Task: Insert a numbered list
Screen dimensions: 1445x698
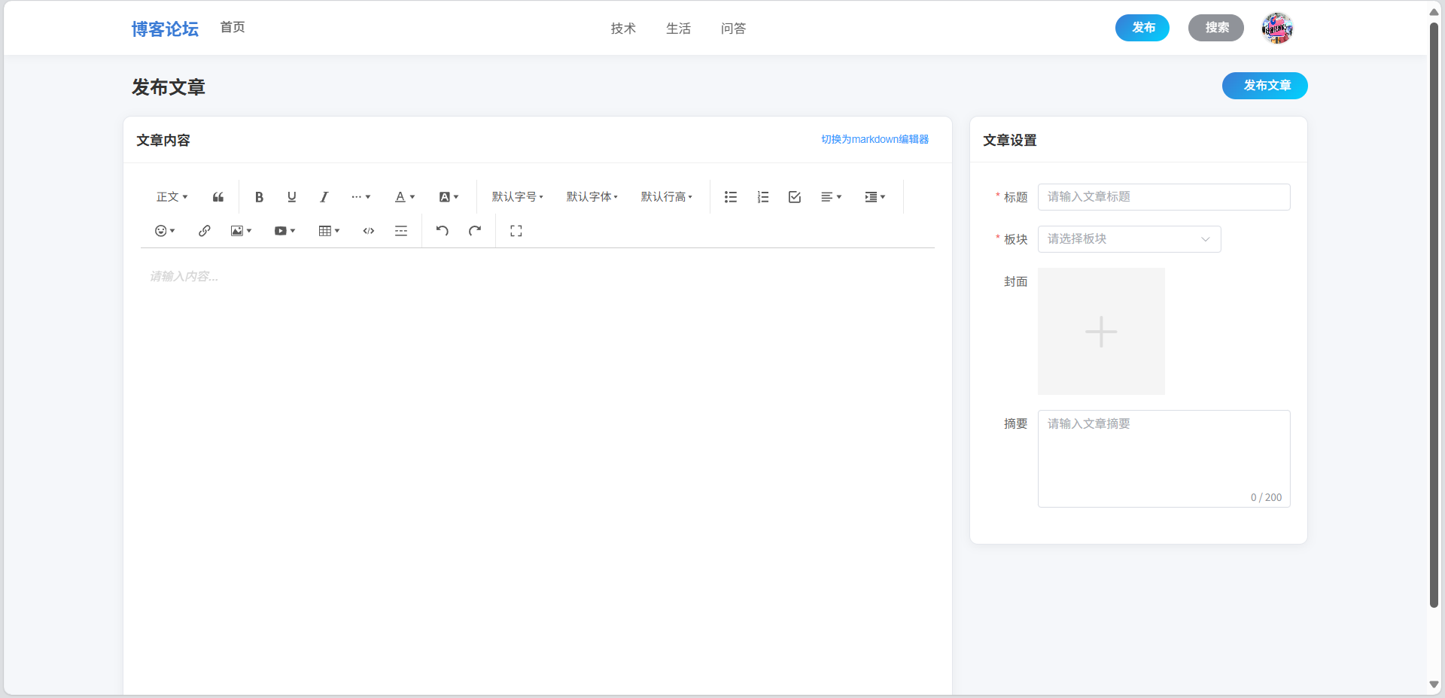Action: pyautogui.click(x=762, y=196)
